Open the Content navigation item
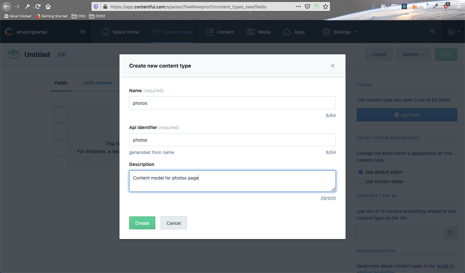The height and width of the screenshot is (273, 465). click(220, 32)
